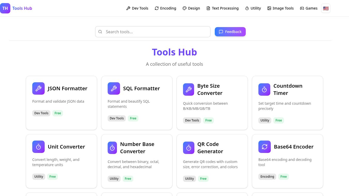Click the SQL Formatter tool icon
349x196 pixels.
point(114,88)
